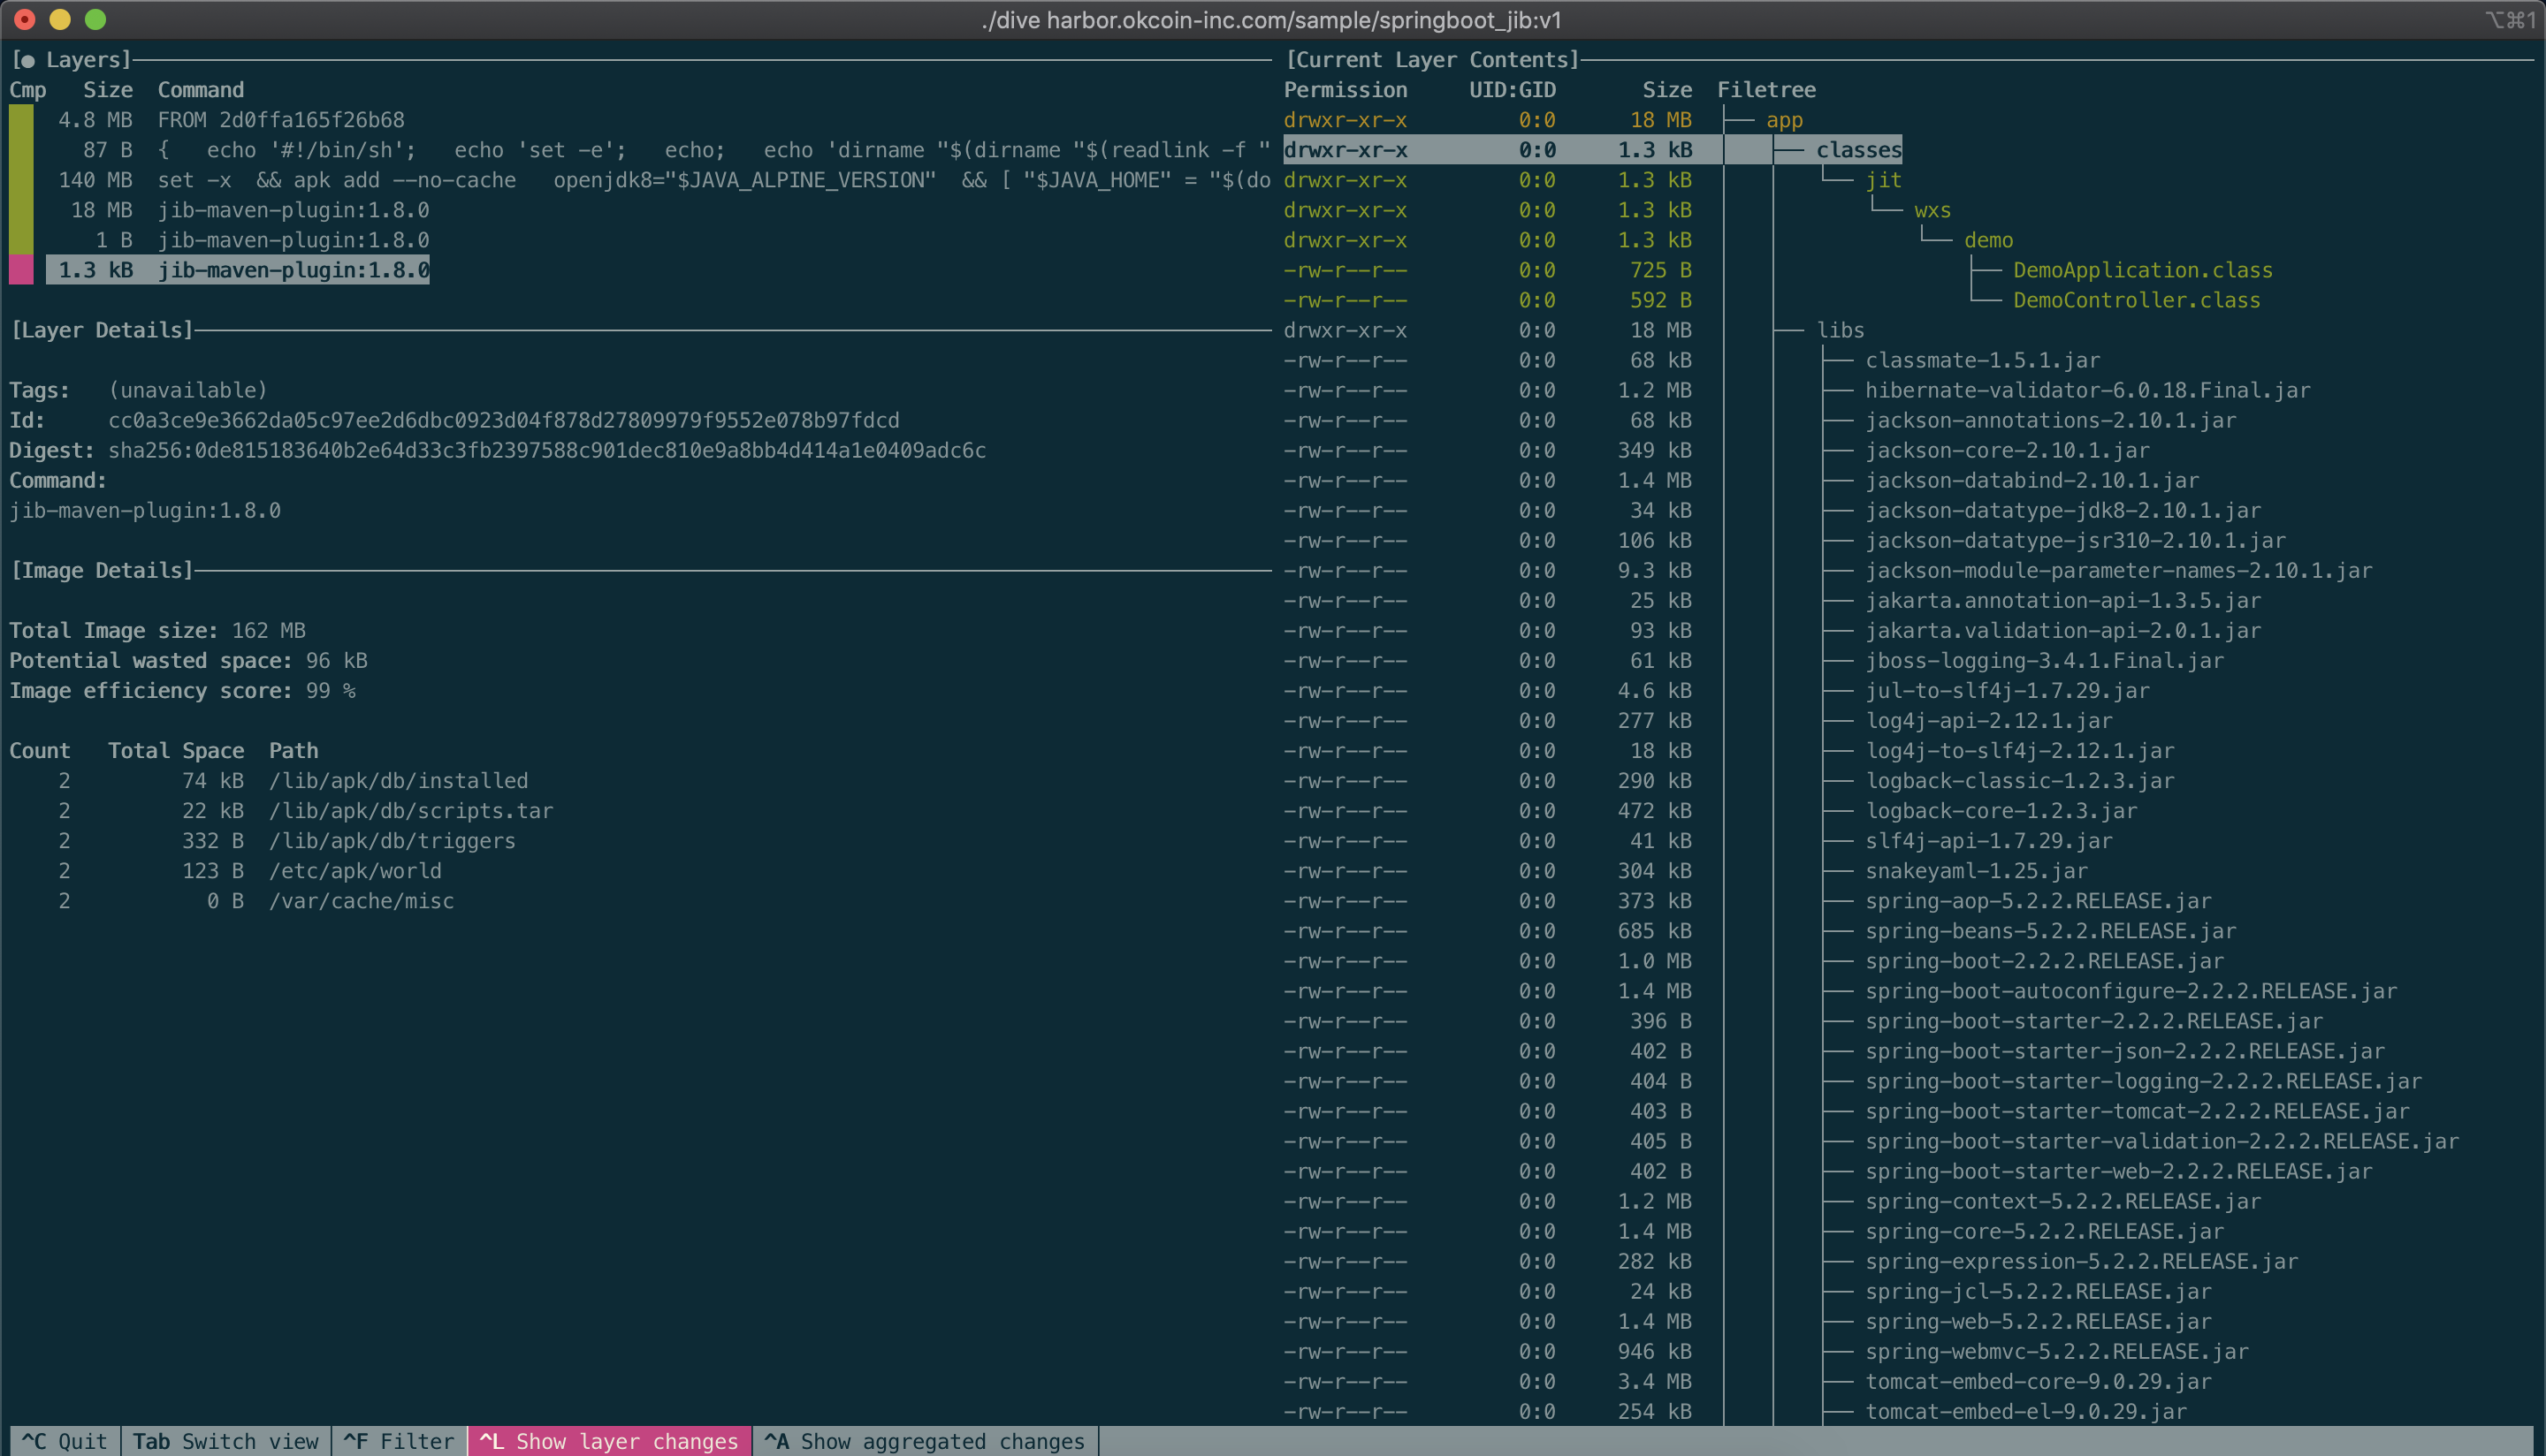Click ^C Quit in bottom bar
The width and height of the screenshot is (2546, 1456).
tap(64, 1441)
